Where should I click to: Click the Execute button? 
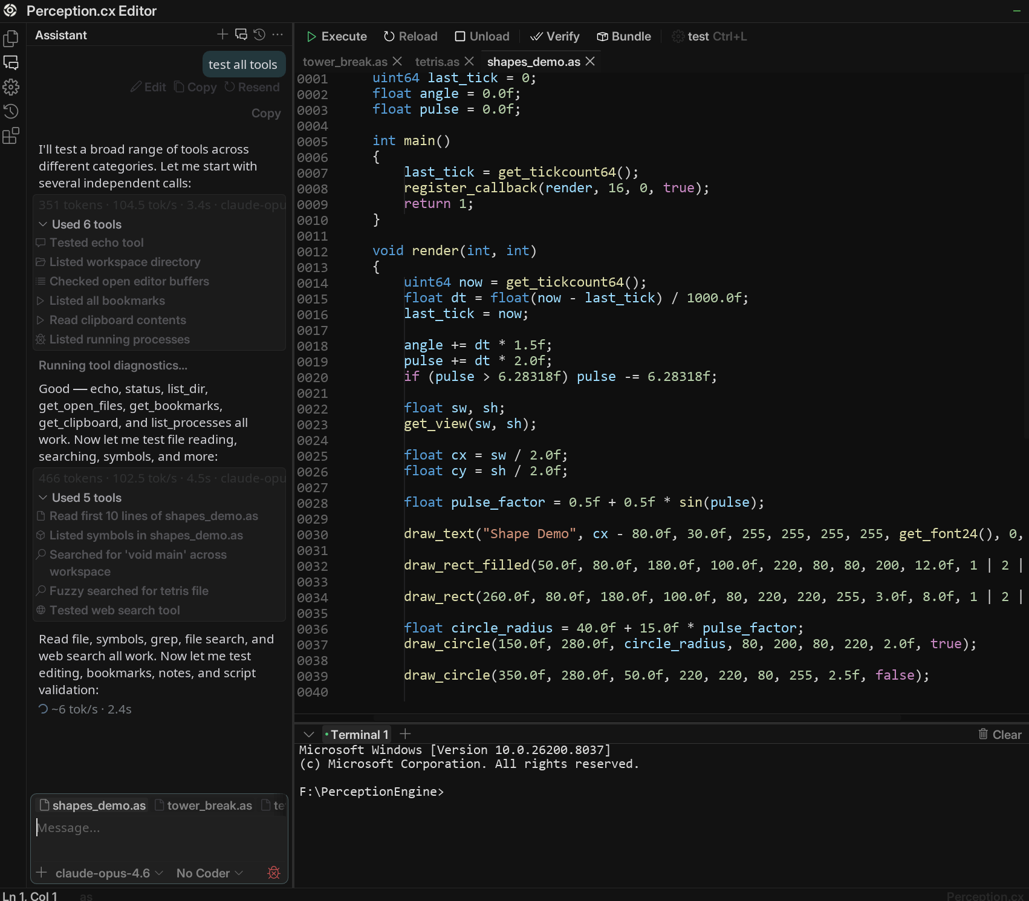point(337,37)
